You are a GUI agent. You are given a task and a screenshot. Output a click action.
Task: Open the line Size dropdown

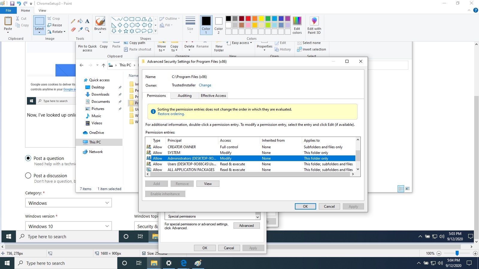(190, 25)
